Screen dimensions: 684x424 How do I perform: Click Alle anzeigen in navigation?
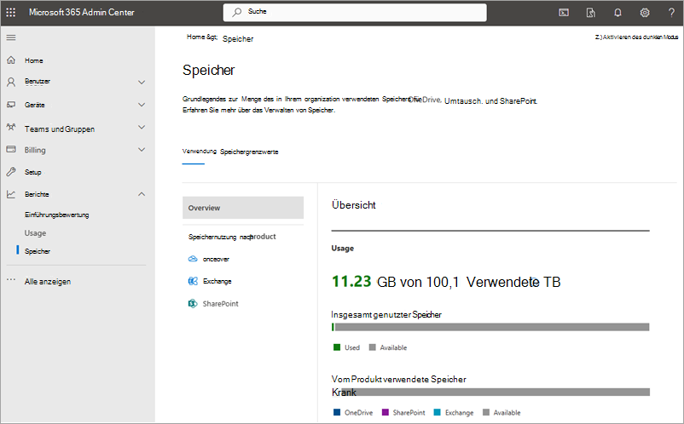pyautogui.click(x=48, y=282)
